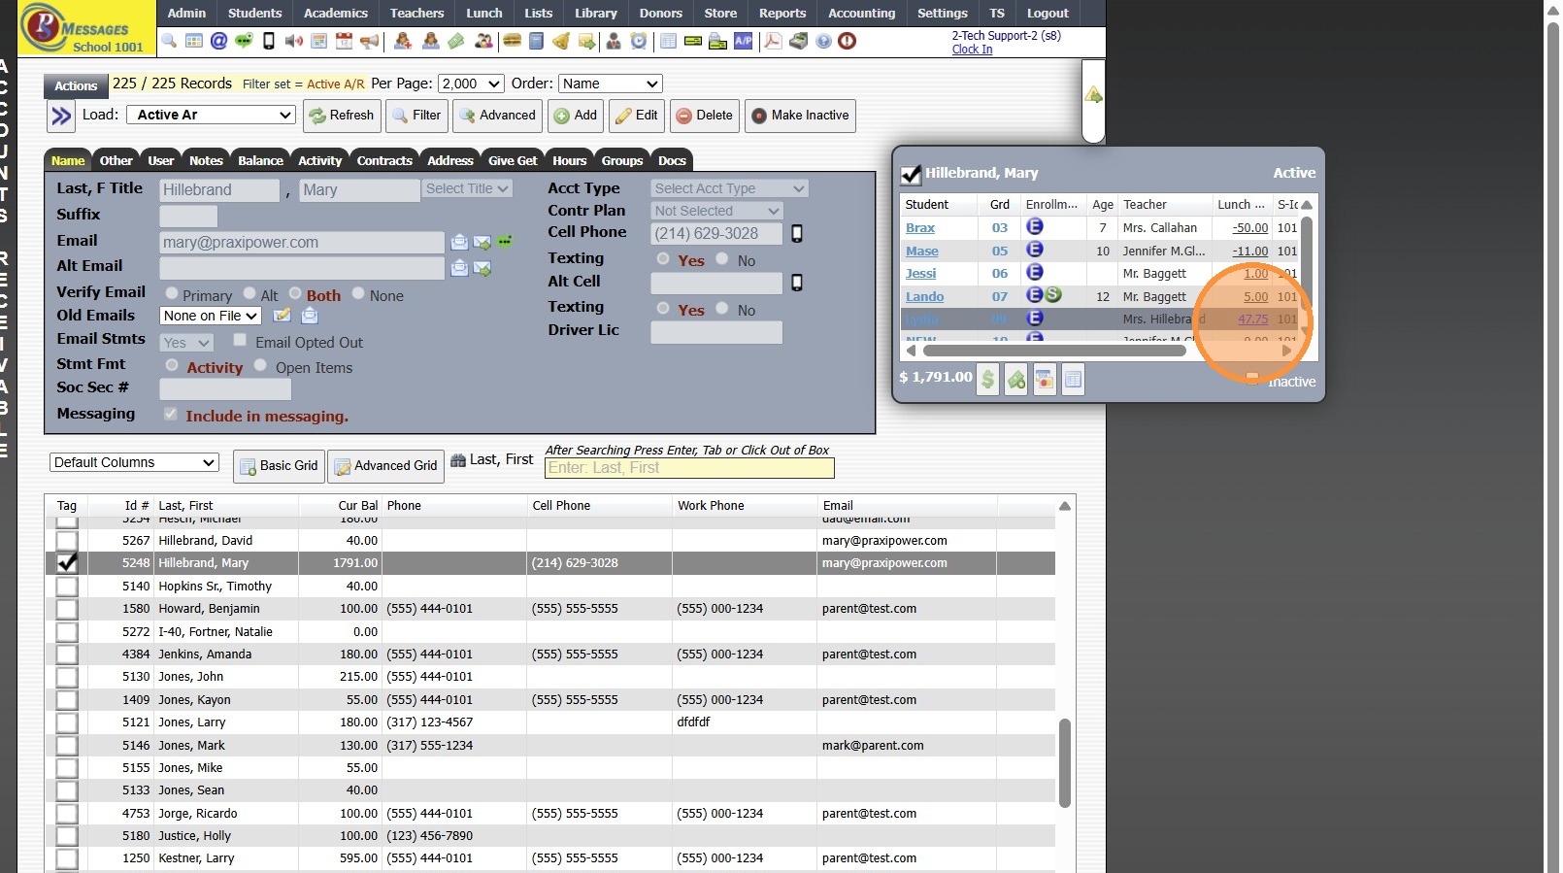Viewport: 1563px width, 873px height.
Task: Click the red exclamation alert icon
Action: point(848,41)
